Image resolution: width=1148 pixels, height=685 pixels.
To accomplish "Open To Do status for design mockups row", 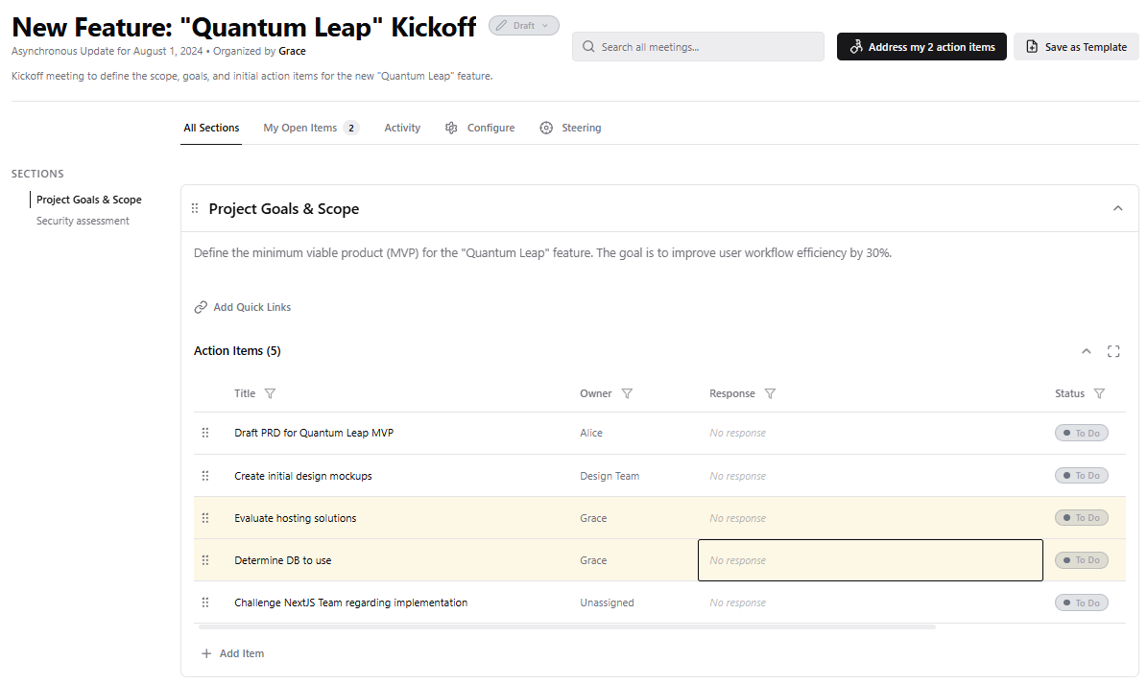I will point(1082,476).
